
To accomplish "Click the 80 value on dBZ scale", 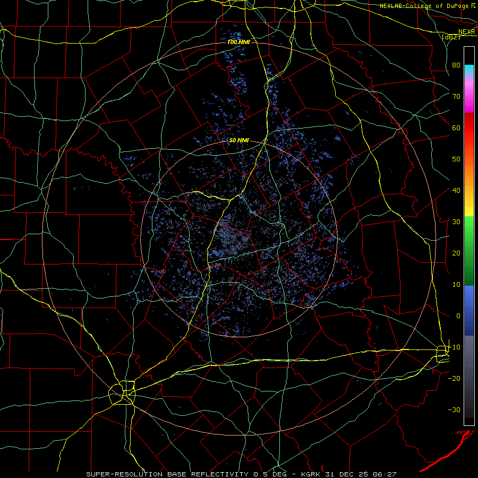I will coord(456,65).
